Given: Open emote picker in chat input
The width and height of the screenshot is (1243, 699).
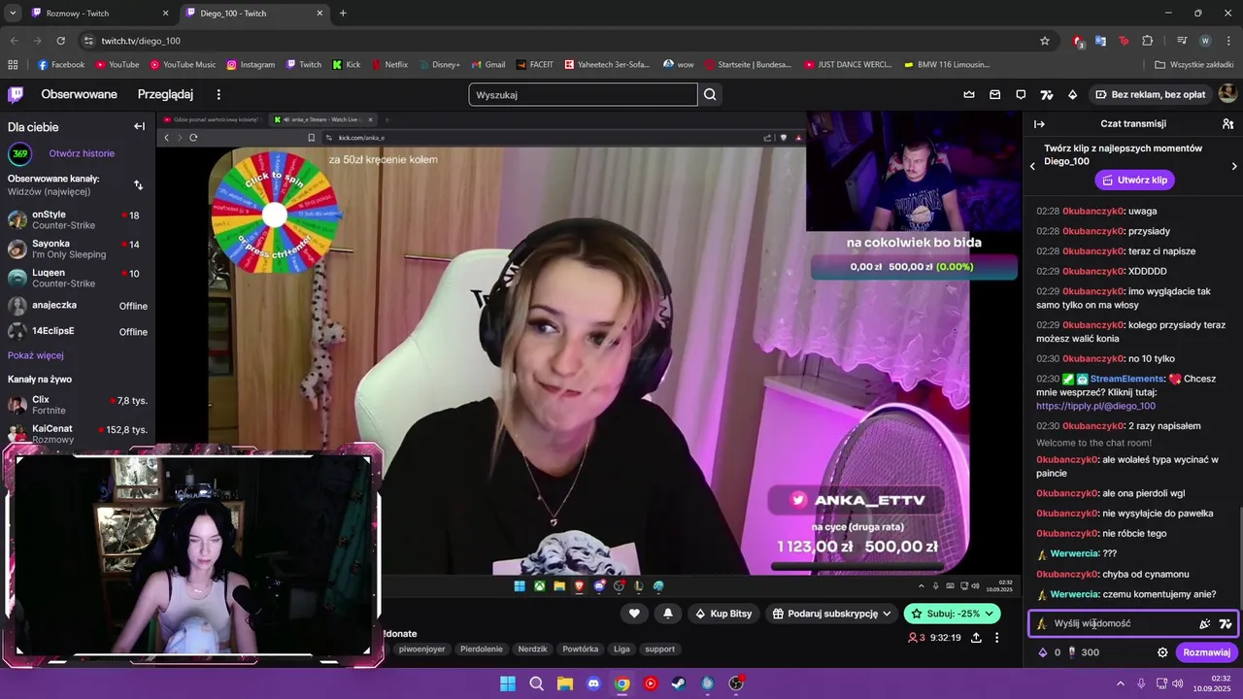Looking at the screenshot, I should [1205, 623].
